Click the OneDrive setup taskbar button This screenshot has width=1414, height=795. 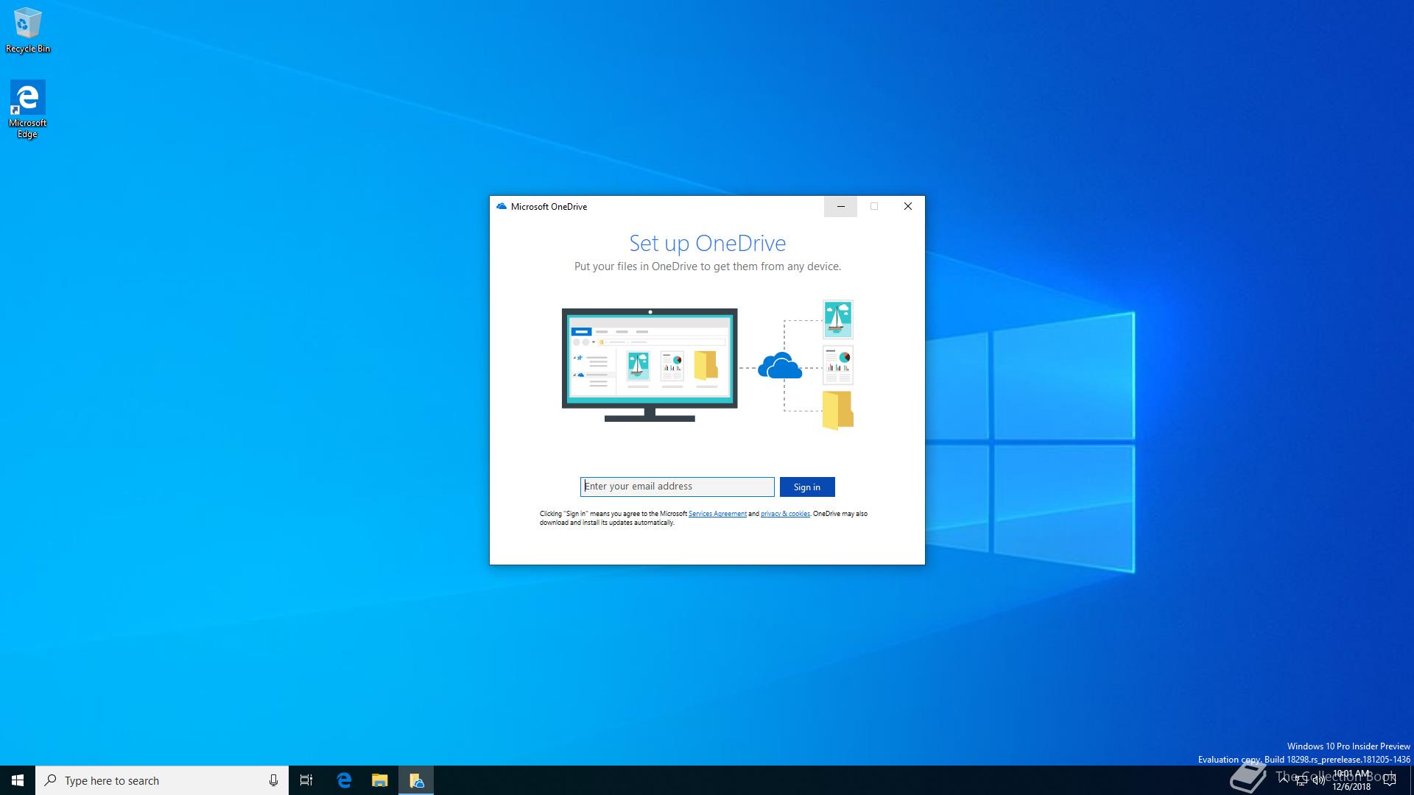(x=416, y=780)
